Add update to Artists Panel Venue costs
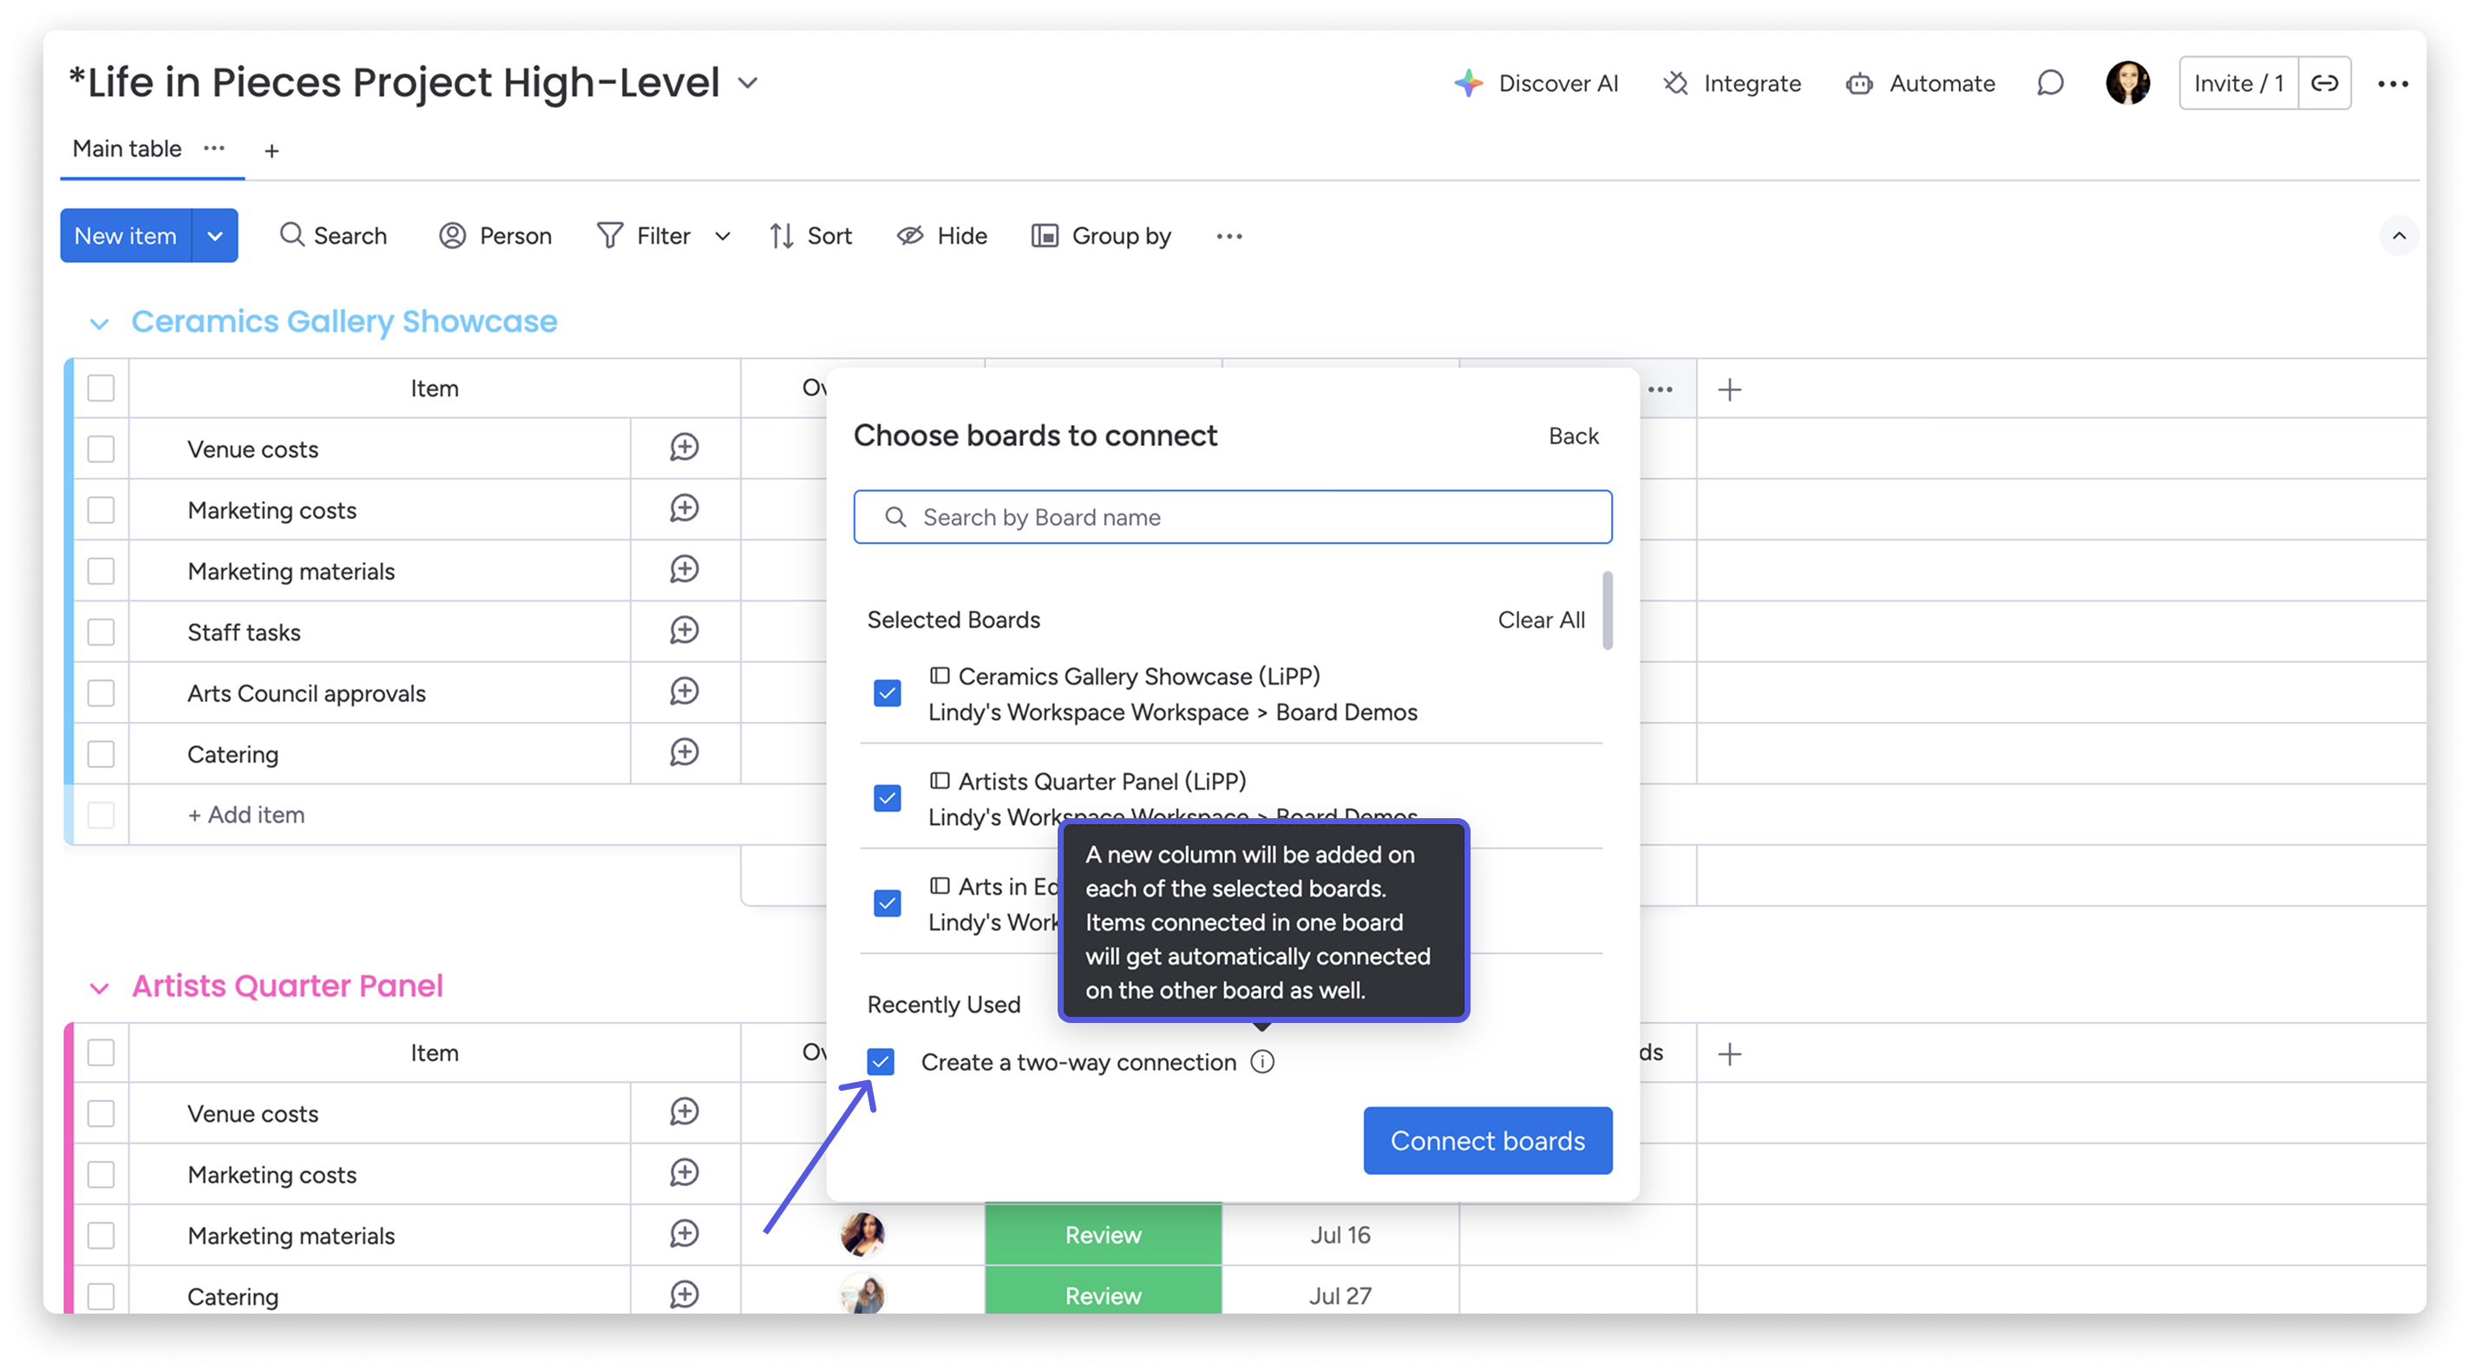Screen dimensions: 2470x1370 point(684,1112)
